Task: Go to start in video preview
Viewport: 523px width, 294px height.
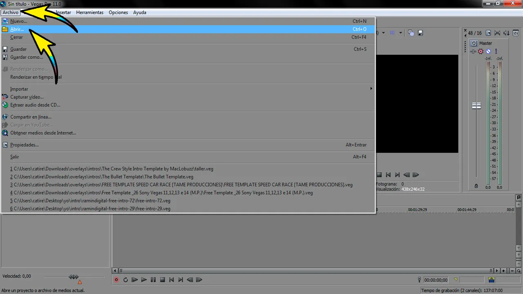Action: (389, 175)
